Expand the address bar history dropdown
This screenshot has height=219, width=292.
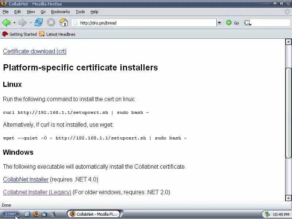click(x=219, y=23)
